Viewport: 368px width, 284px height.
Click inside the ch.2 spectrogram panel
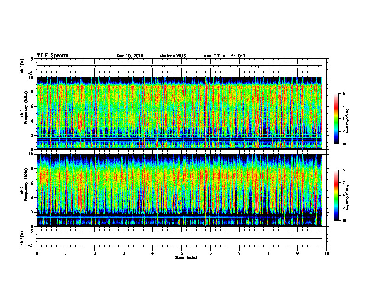(x=179, y=190)
